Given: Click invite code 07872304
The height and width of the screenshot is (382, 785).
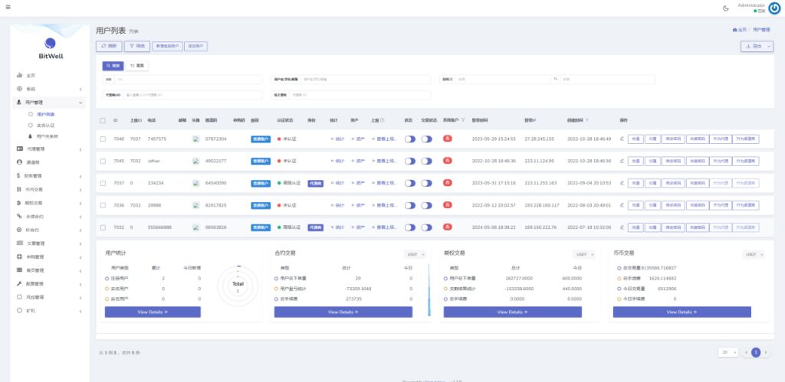Looking at the screenshot, I should tap(215, 139).
